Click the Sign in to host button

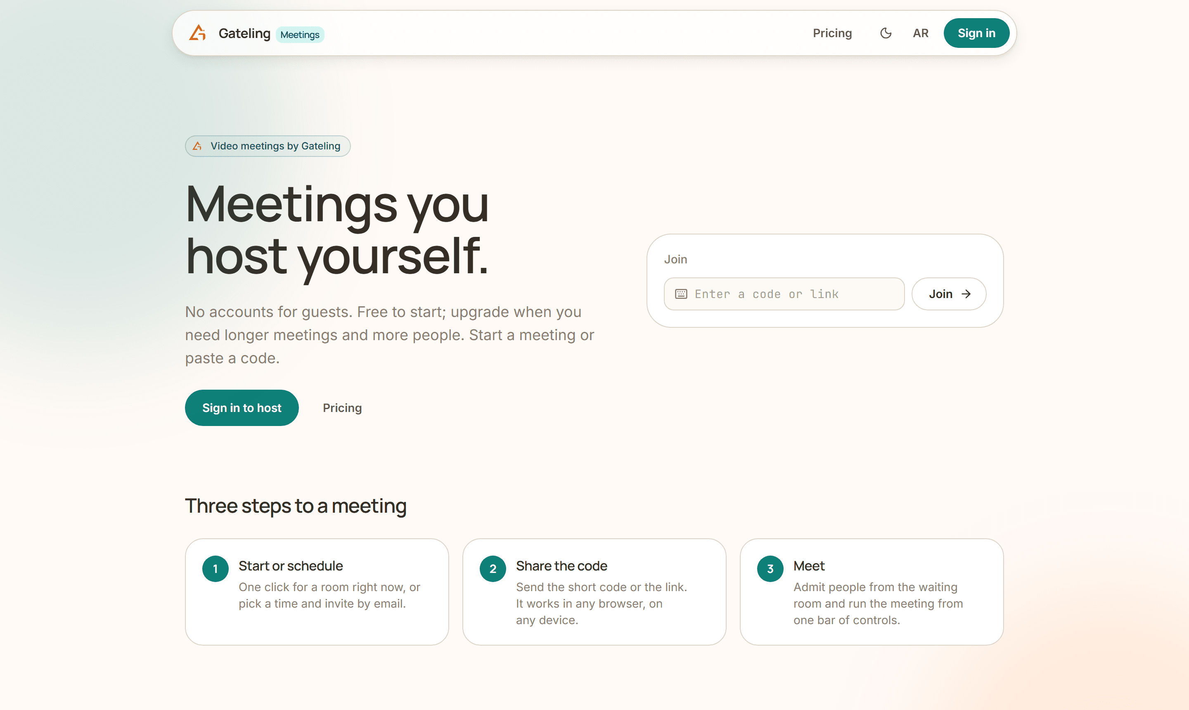point(242,407)
